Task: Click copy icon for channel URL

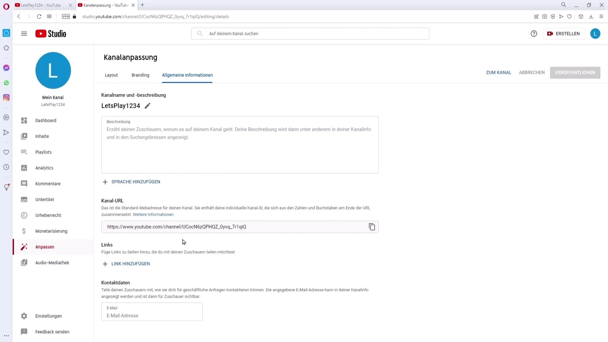Action: pos(372,227)
